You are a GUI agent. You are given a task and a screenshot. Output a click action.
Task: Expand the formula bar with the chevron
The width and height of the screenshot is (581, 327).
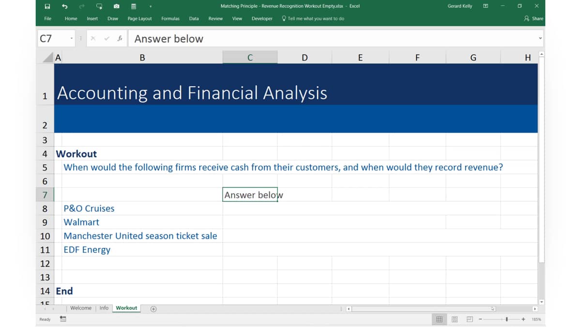point(540,39)
